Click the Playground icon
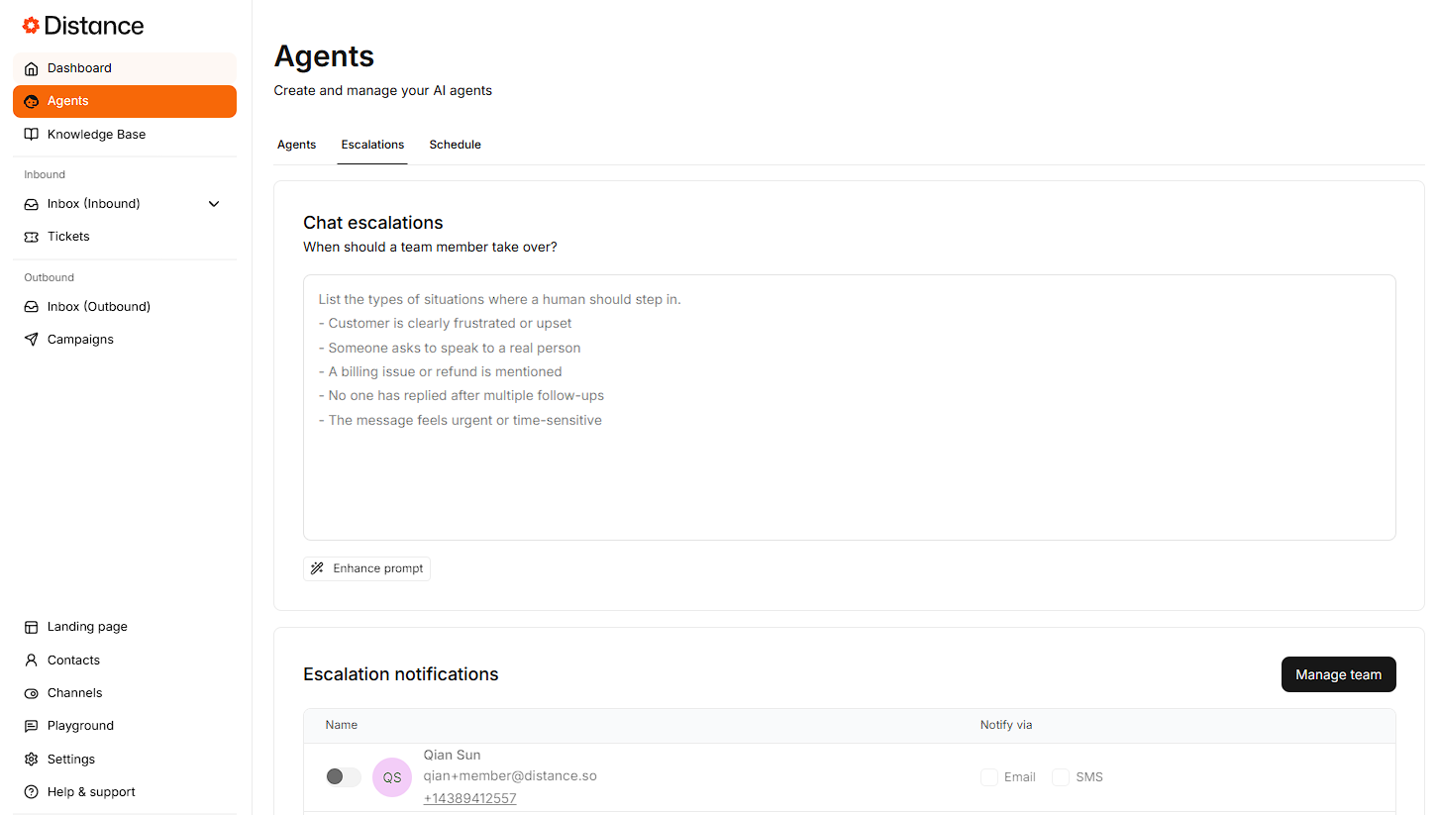The width and height of the screenshot is (1438, 815). [x=31, y=726]
